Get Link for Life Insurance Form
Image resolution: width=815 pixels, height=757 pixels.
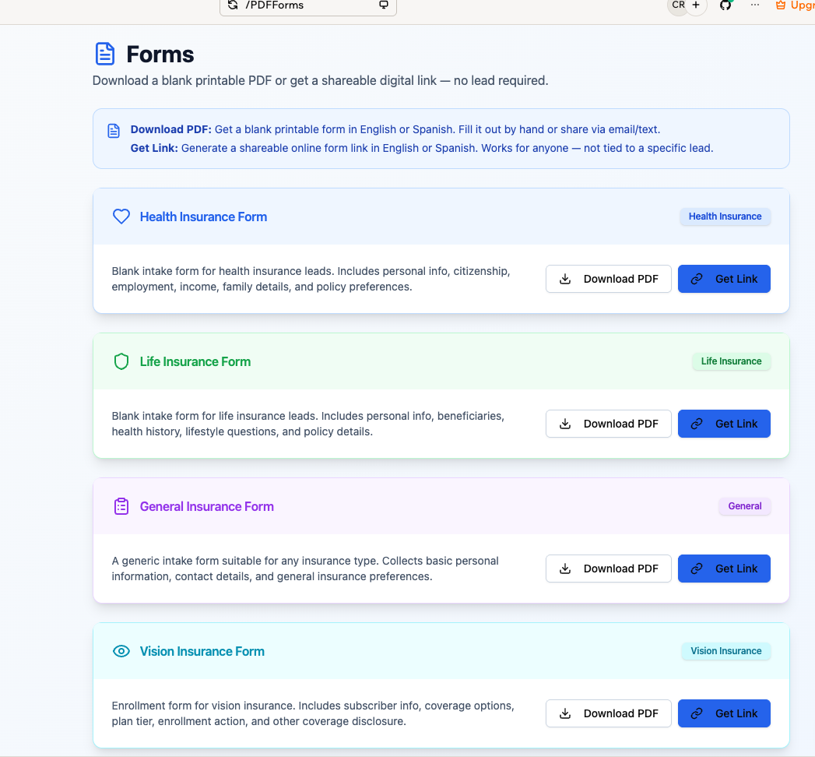coord(724,424)
